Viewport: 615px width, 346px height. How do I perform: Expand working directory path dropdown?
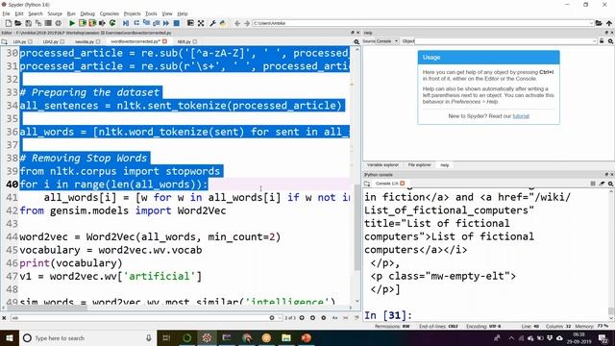[591, 23]
